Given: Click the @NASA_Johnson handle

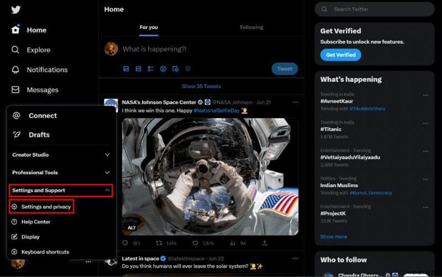Looking at the screenshot, I should [x=232, y=102].
